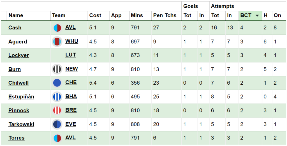Open player link Lockyer
The height and width of the screenshot is (146, 287).
18,55
